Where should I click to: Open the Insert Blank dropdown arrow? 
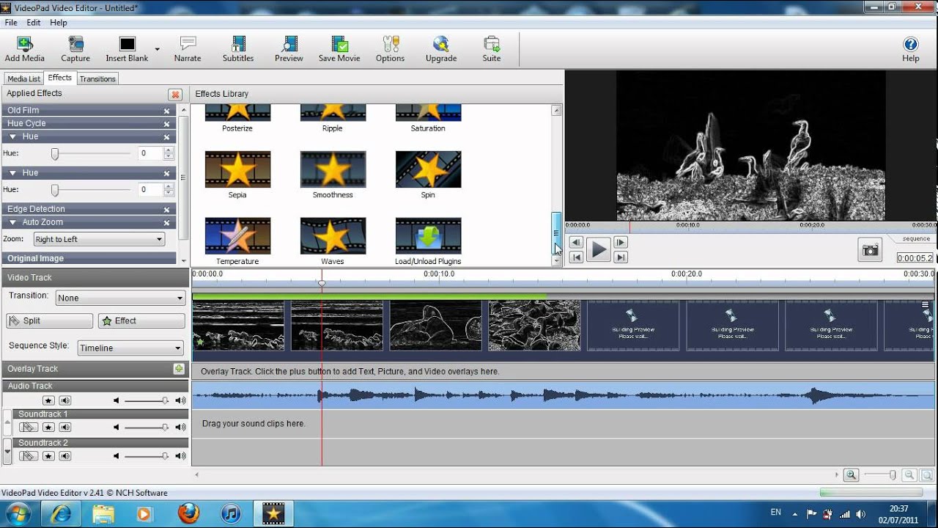tap(157, 49)
